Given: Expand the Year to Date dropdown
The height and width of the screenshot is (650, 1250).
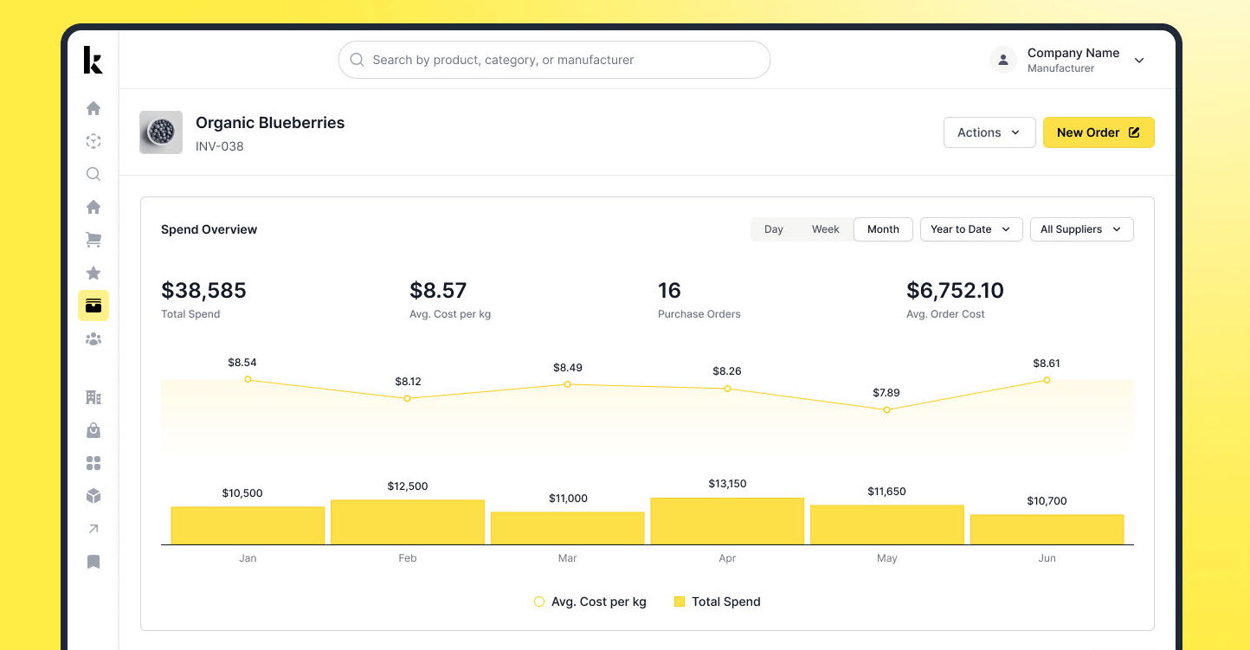Looking at the screenshot, I should (x=970, y=229).
